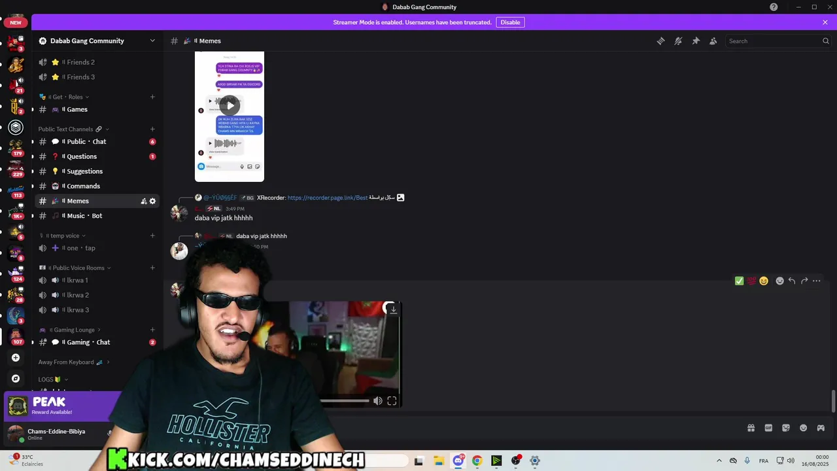Open the Gaming Chat channel
This screenshot has height=471, width=837.
97,342
